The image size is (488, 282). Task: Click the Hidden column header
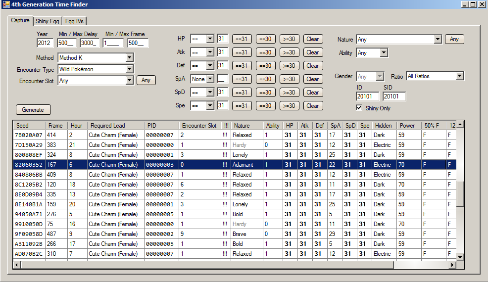(x=385, y=126)
